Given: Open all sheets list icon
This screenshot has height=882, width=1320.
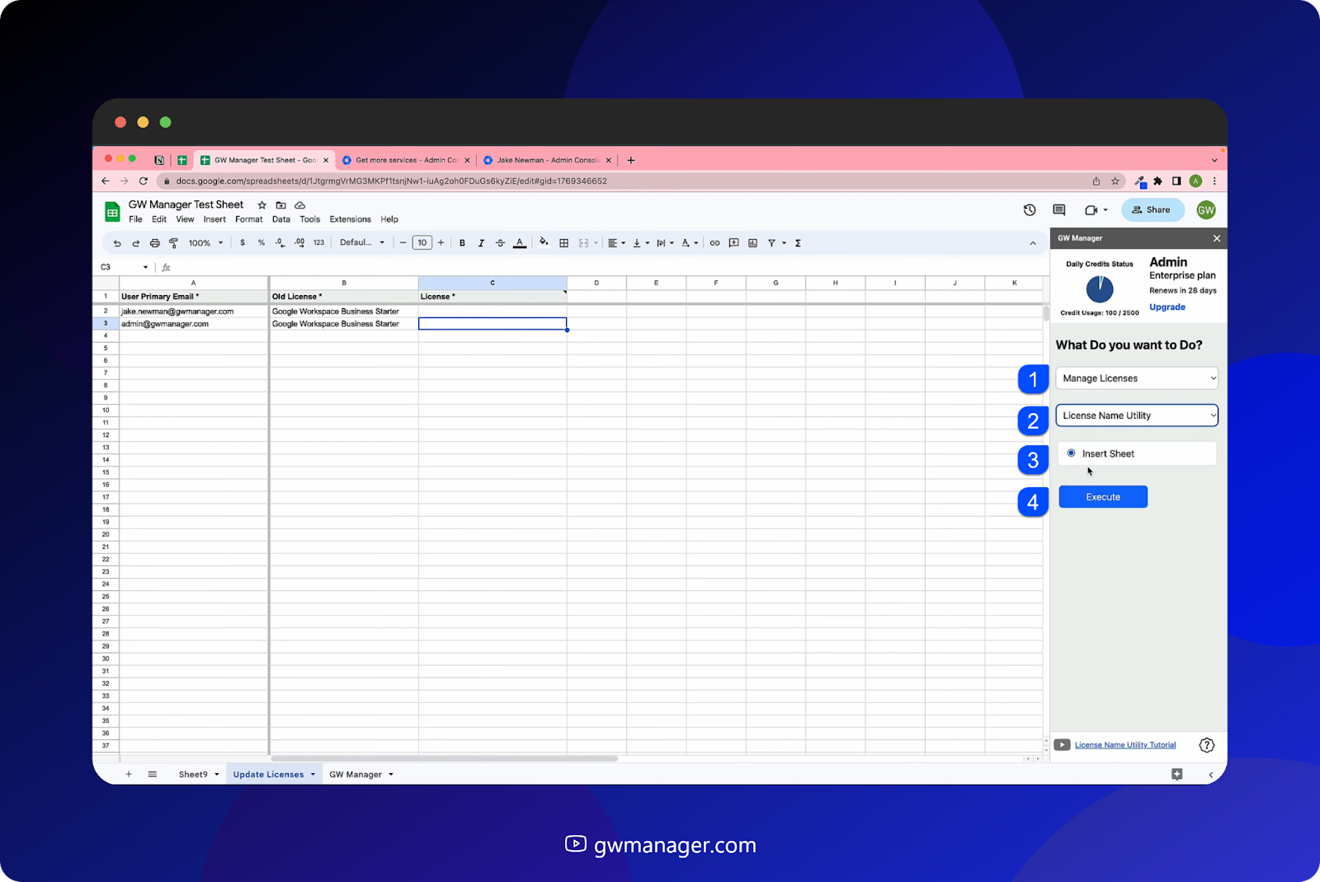Looking at the screenshot, I should [153, 775].
